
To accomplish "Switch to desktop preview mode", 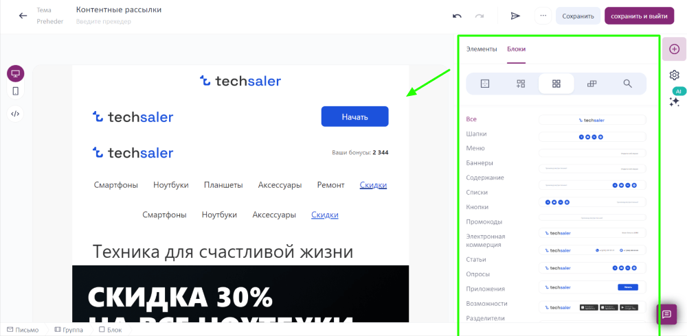I will coord(15,73).
